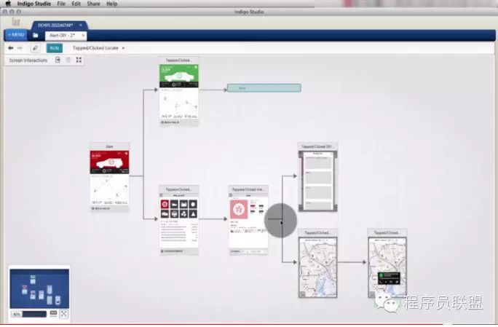Viewport: 498px width, 327px height.
Task: Click the greyed-out trash icon
Action: pos(68,60)
